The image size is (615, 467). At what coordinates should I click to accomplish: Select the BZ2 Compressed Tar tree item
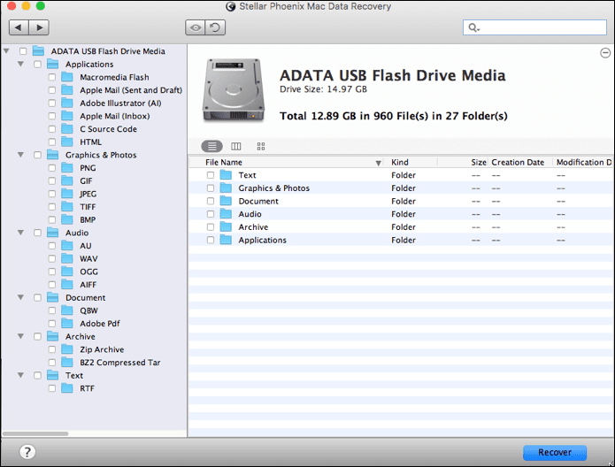[x=120, y=363]
